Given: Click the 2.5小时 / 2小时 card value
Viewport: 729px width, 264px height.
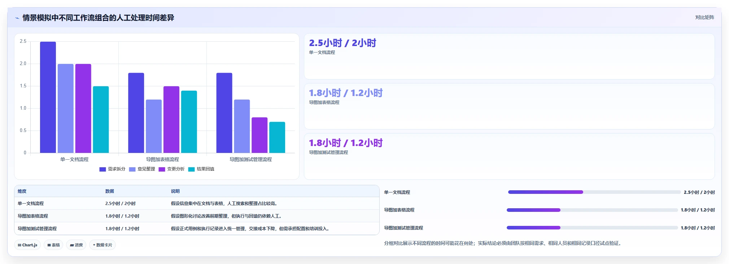Looking at the screenshot, I should coord(342,43).
